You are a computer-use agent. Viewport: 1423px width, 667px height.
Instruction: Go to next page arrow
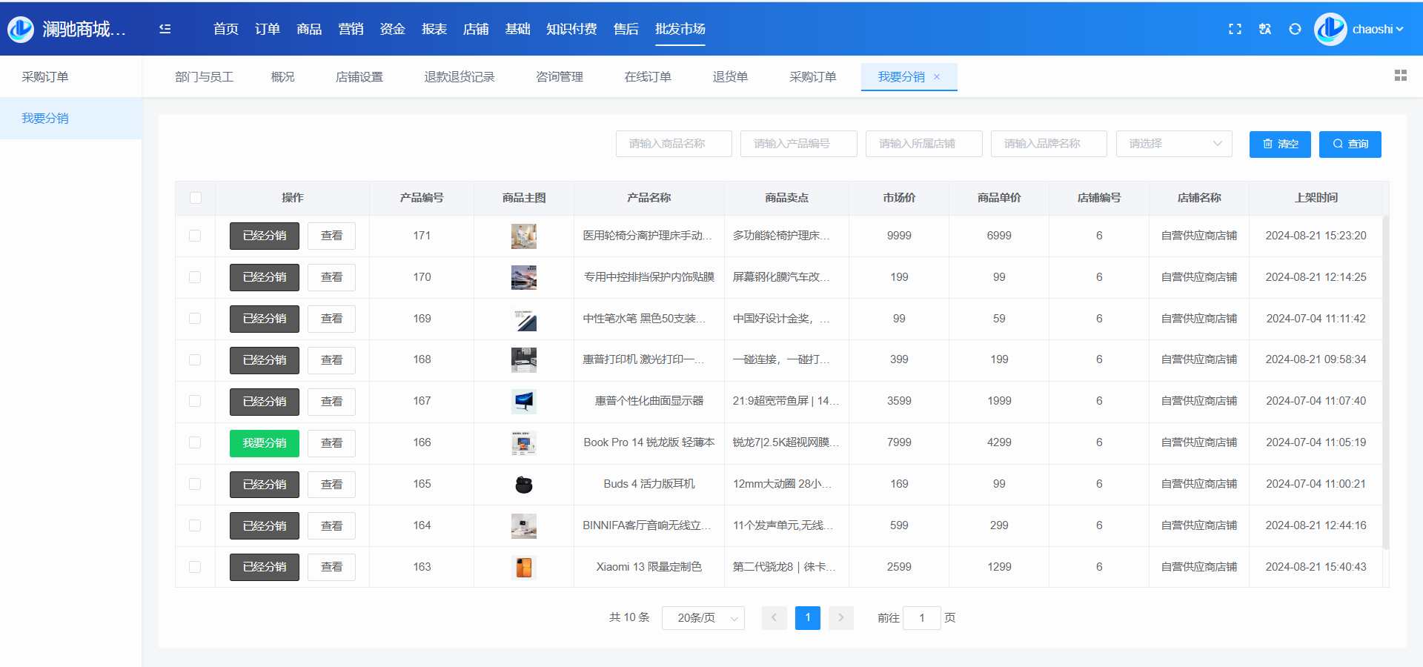pos(840,617)
